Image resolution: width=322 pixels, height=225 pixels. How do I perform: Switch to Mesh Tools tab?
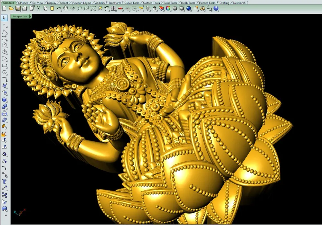click(x=188, y=3)
